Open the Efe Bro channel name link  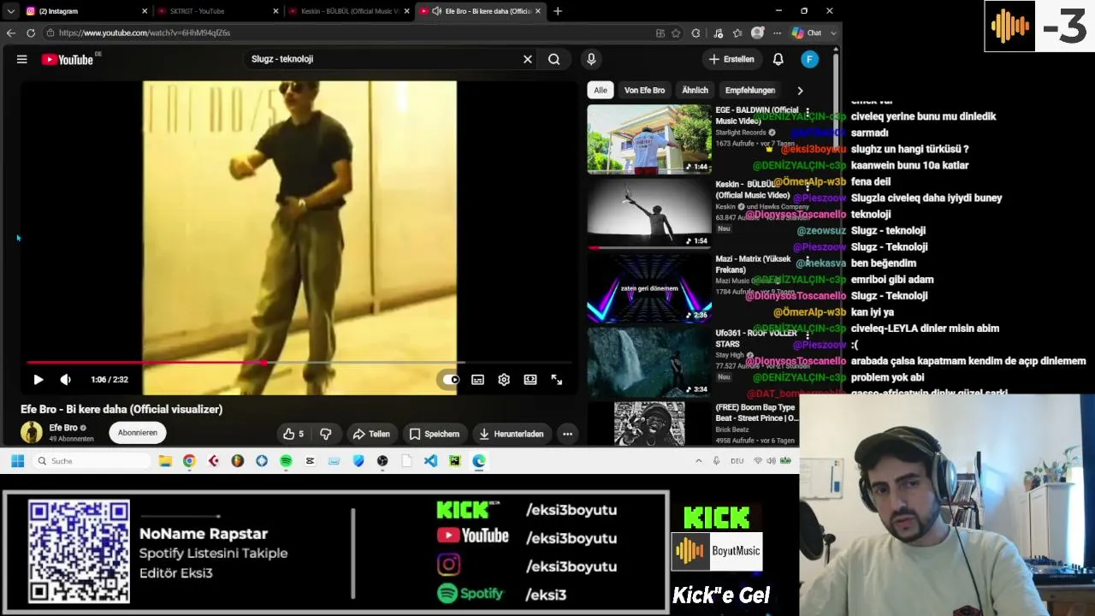63,428
